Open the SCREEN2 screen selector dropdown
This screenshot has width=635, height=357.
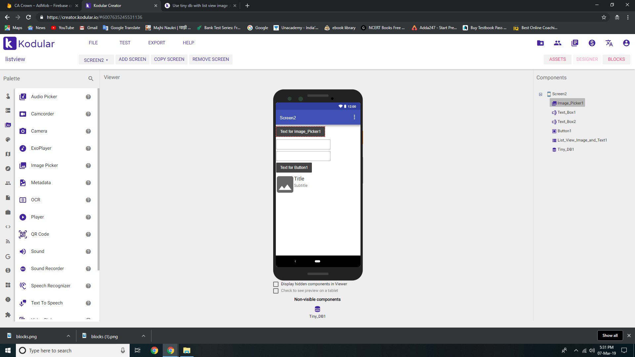96,60
